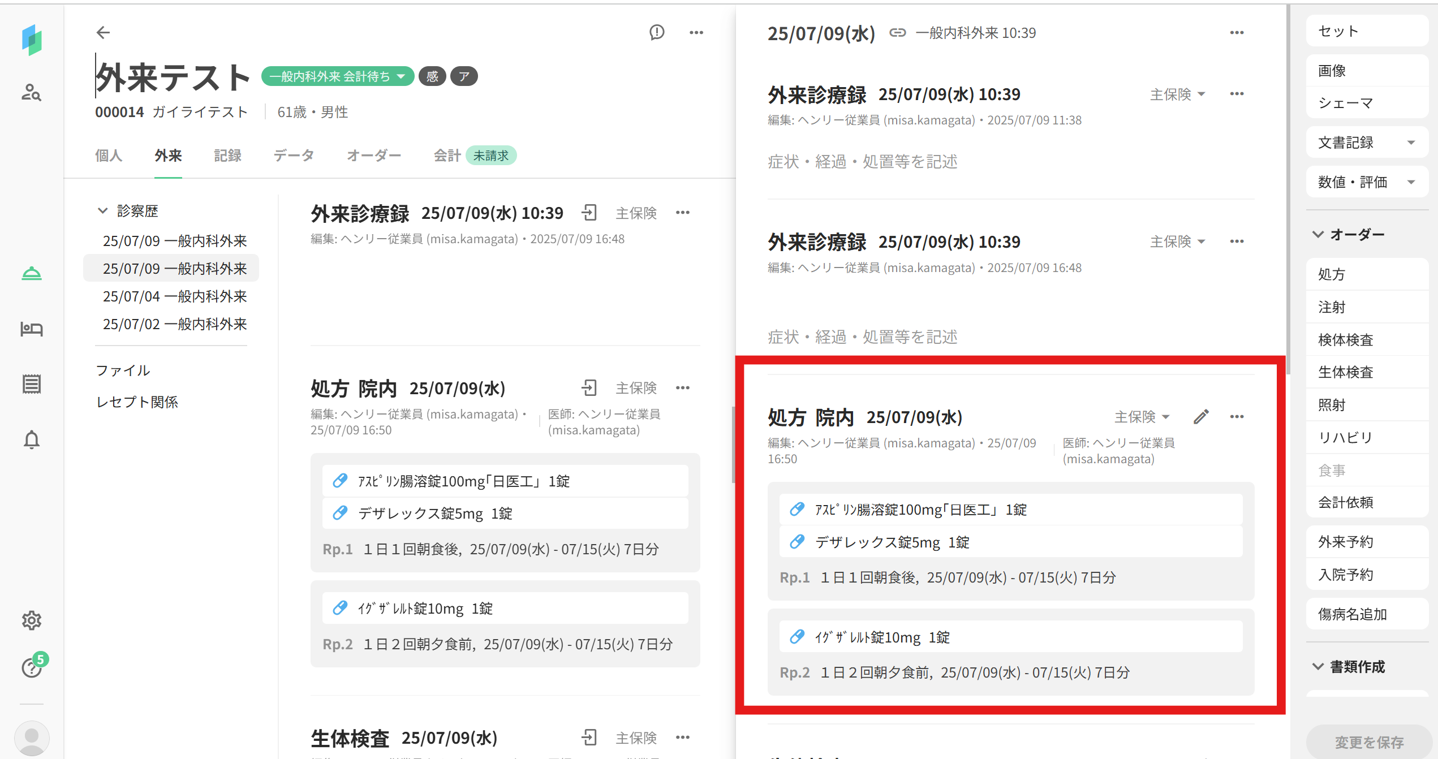The width and height of the screenshot is (1438, 759).
Task: Click the pencil edit icon on 処方 院内
Action: pyautogui.click(x=1201, y=417)
